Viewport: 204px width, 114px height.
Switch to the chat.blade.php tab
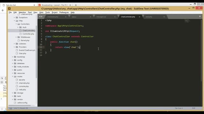[53, 17]
